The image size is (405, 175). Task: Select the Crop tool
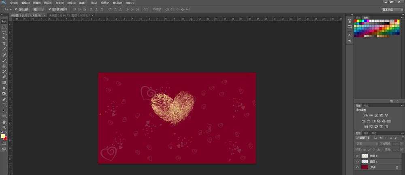[4, 43]
